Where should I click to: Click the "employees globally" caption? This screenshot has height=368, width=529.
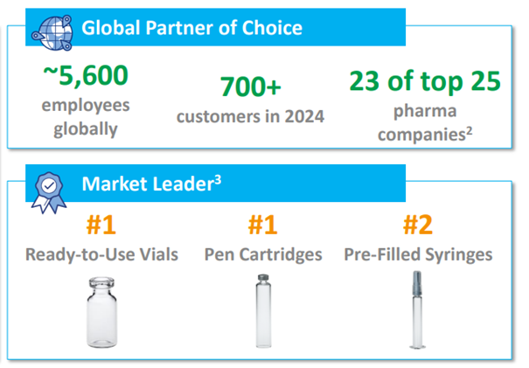click(87, 117)
